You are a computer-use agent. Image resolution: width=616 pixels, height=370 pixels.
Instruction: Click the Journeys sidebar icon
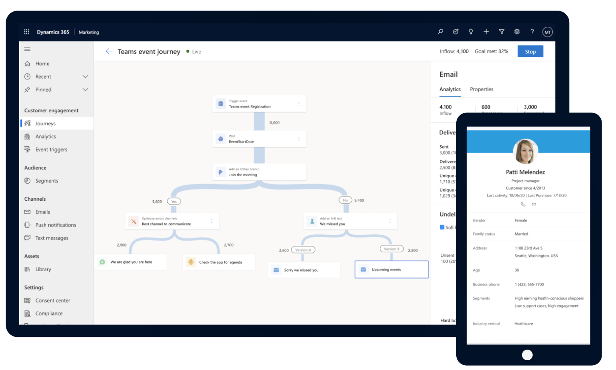[x=27, y=123]
